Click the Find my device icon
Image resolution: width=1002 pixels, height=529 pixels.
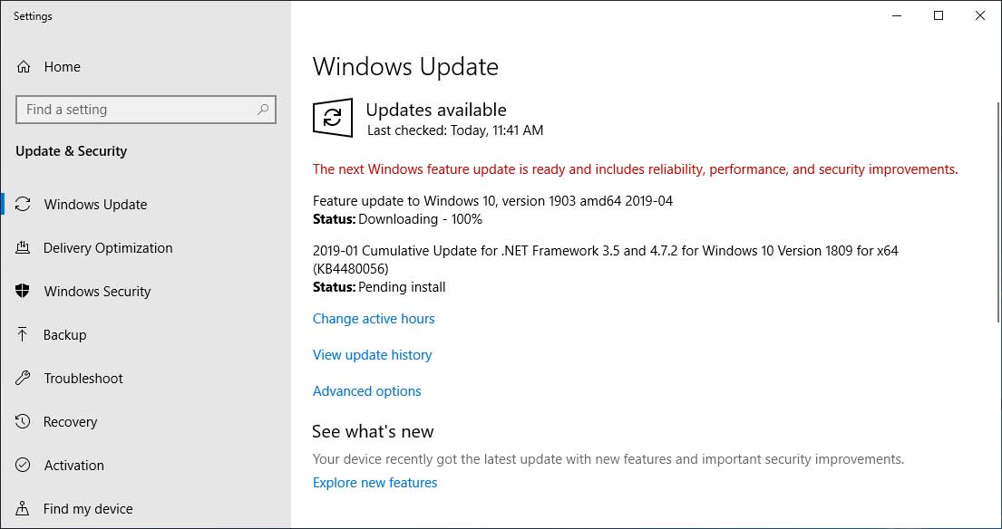click(24, 509)
